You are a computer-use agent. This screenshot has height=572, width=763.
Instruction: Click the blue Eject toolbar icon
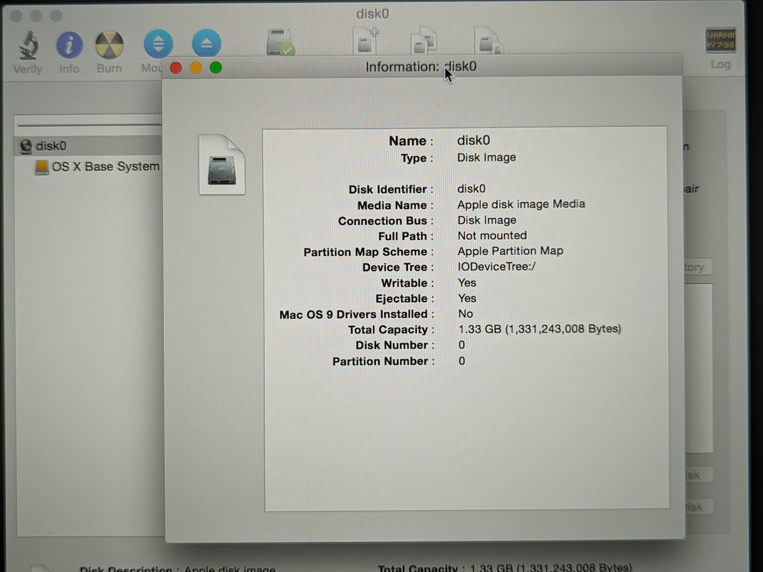pyautogui.click(x=206, y=43)
